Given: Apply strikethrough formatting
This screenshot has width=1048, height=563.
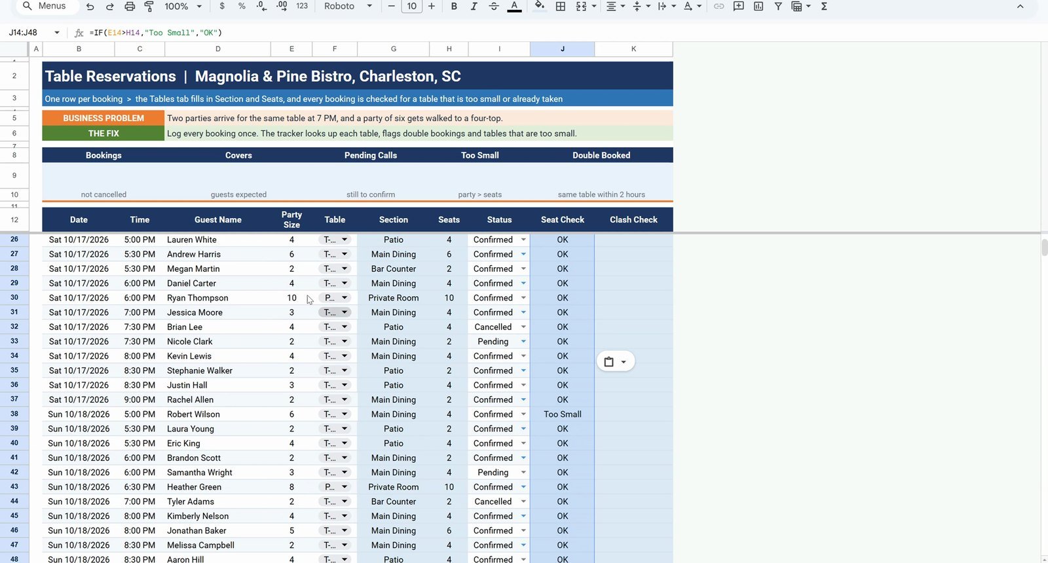Looking at the screenshot, I should 494,6.
